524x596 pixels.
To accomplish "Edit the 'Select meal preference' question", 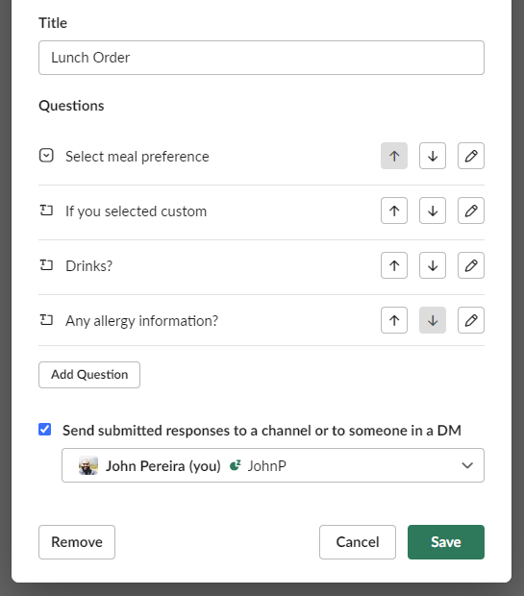I will (x=471, y=156).
